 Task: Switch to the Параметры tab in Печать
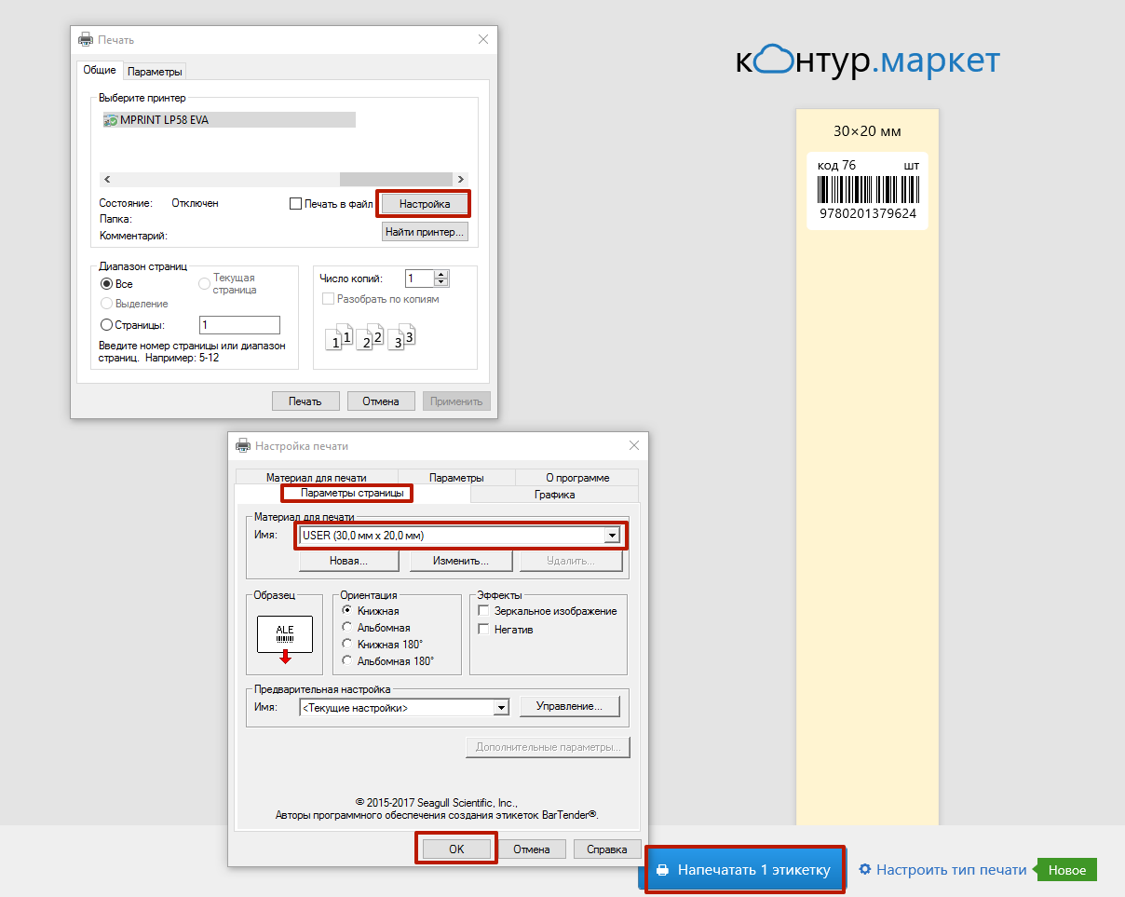[155, 72]
